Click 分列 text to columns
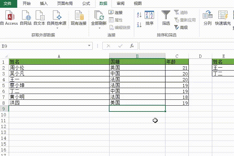This screenshot has width=234, height=156. tap(208, 18)
